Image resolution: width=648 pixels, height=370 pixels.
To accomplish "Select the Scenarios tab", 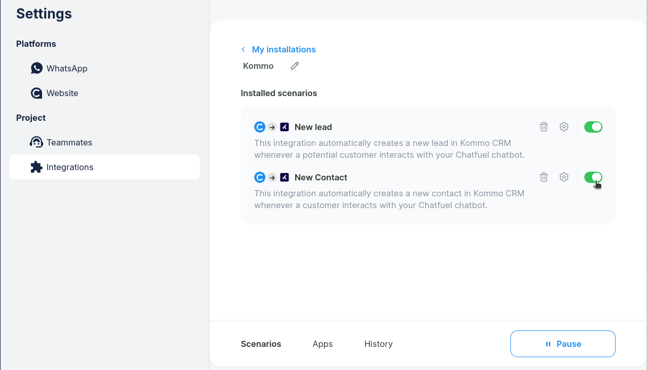I will [261, 344].
